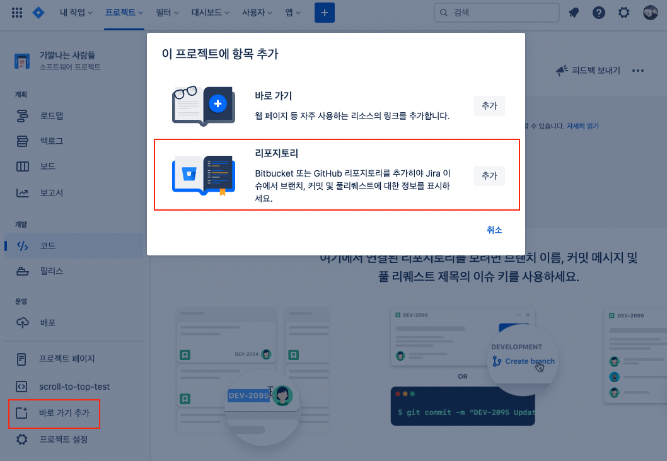Viewport: 667px width, 461px height.
Task: Click the 기깔나는 사람들 project name
Action: (x=67, y=55)
